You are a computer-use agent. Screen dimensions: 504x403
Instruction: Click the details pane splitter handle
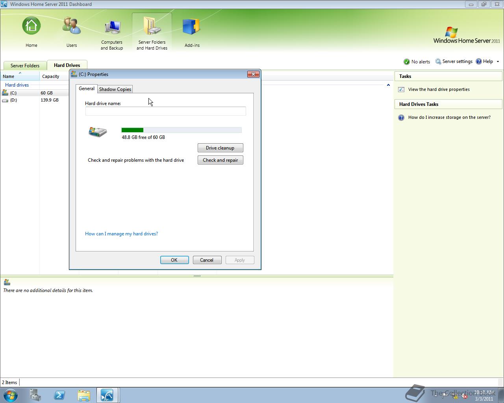click(x=197, y=276)
